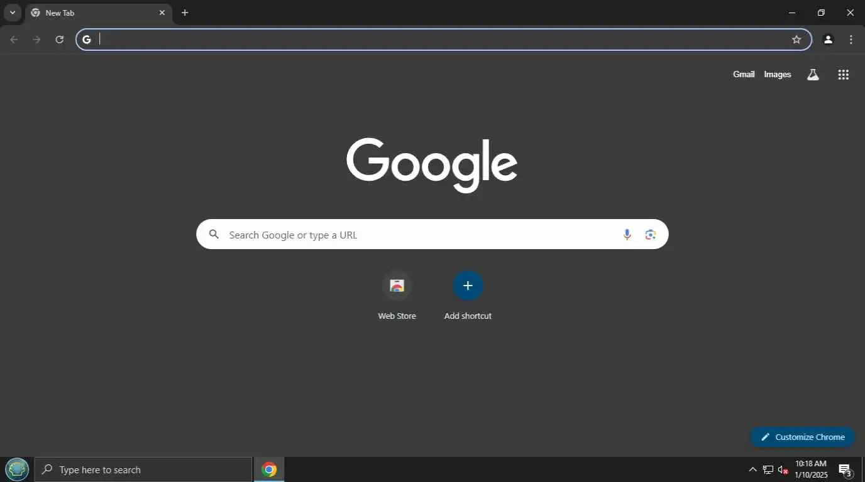Open the Google apps grid
Image resolution: width=865 pixels, height=482 pixels.
[x=844, y=75]
